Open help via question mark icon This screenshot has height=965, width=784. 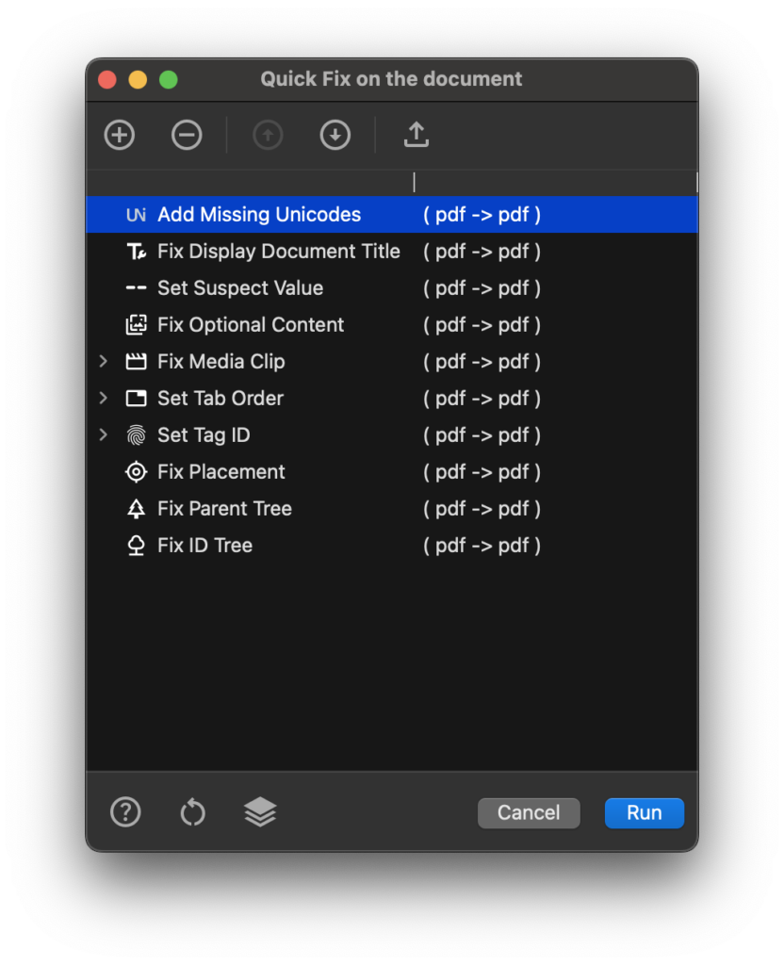coord(125,812)
